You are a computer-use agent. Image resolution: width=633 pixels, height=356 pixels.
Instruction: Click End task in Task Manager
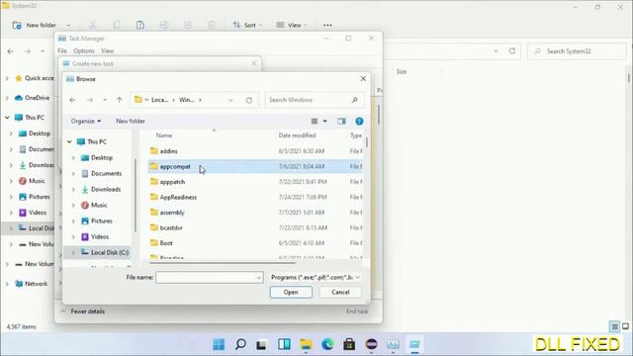click(x=357, y=311)
